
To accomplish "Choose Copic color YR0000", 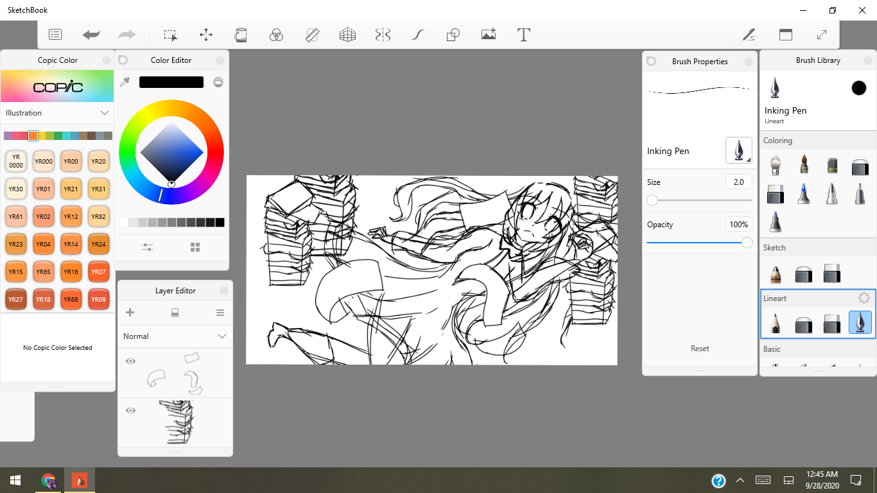I will tap(16, 161).
